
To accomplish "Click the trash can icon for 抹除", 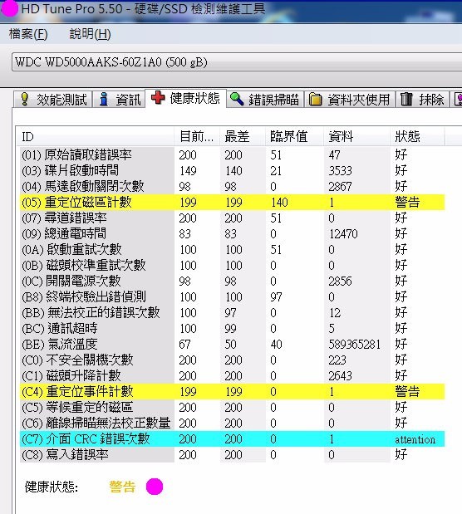I will click(x=406, y=99).
